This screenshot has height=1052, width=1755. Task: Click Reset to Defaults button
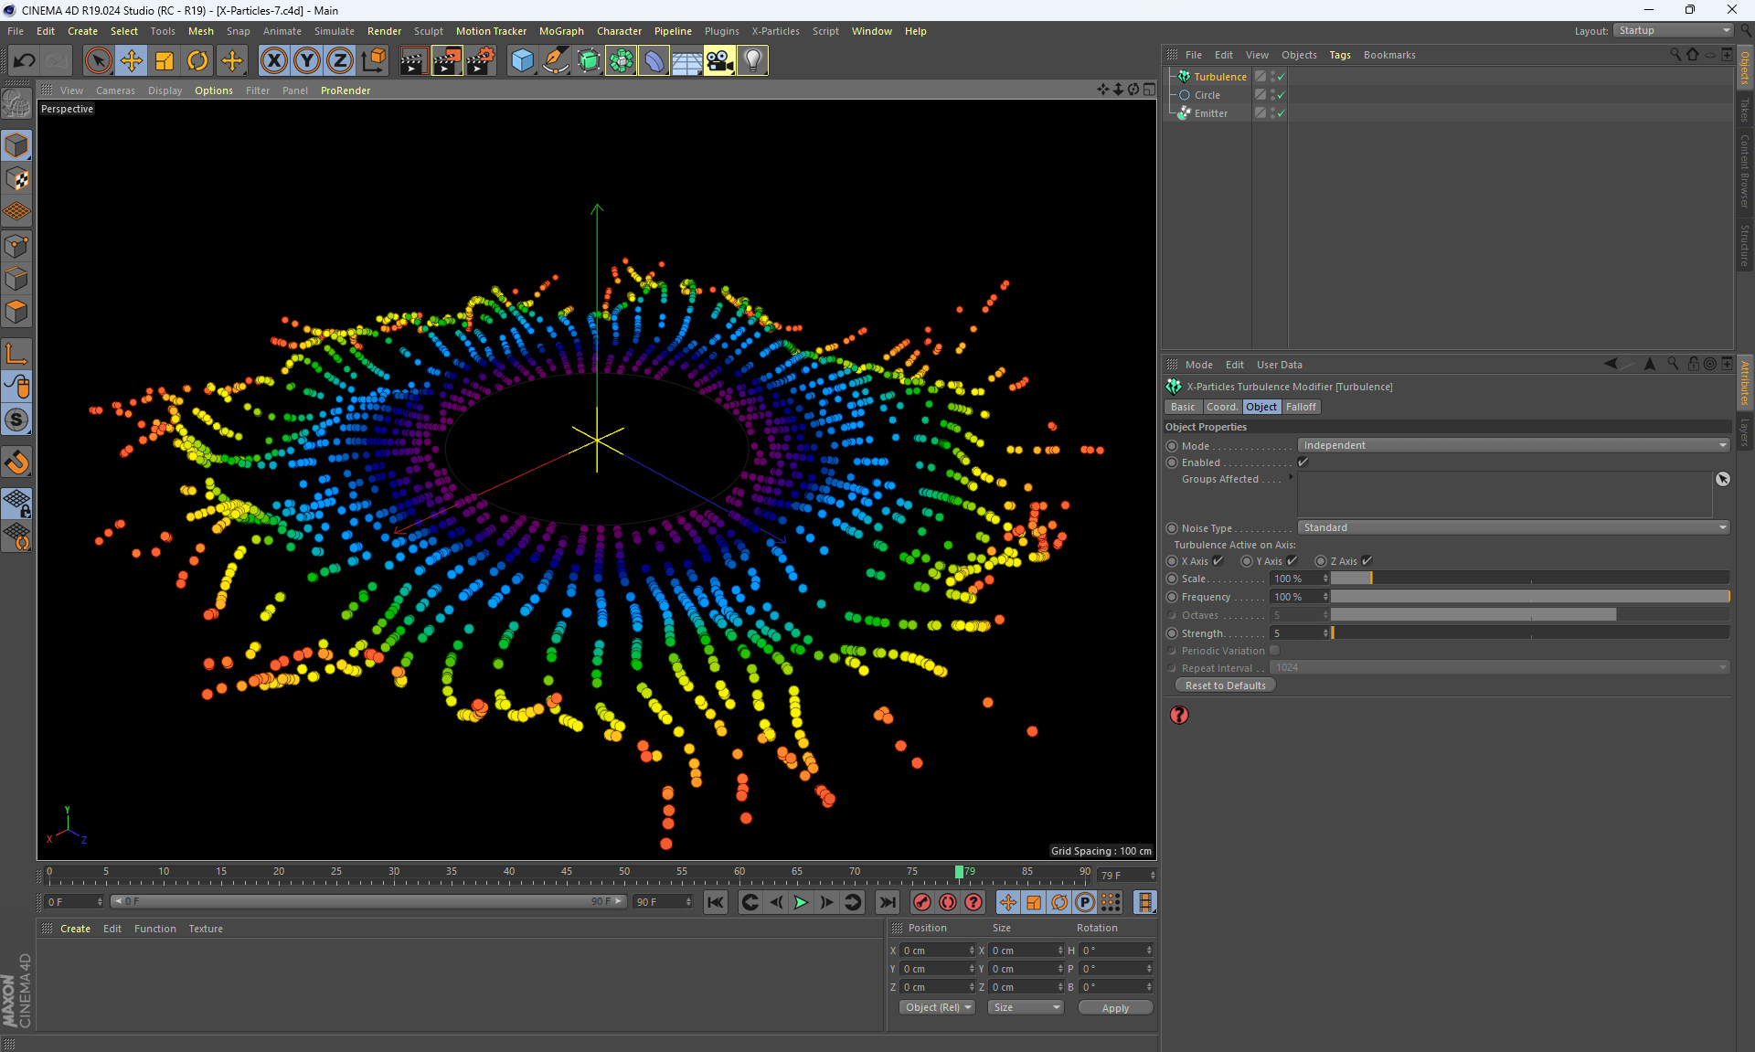1225,685
